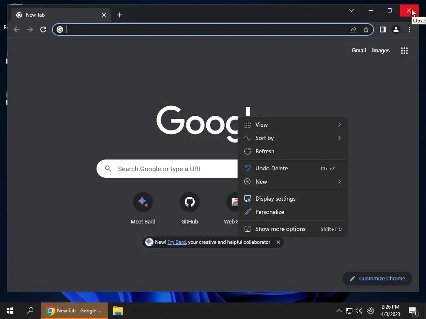Image resolution: width=426 pixels, height=319 pixels.
Task: Expand the Sort by submenu
Action: coord(292,138)
